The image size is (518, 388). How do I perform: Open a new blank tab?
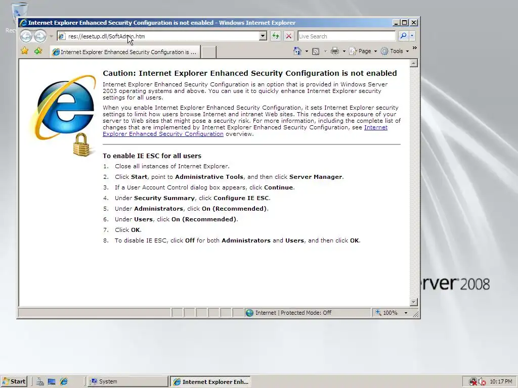209,52
